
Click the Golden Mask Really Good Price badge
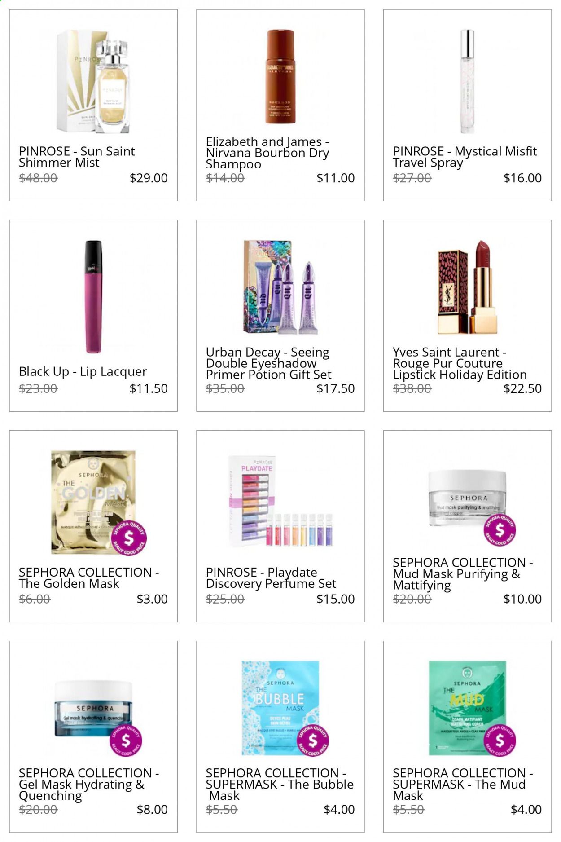(x=129, y=538)
